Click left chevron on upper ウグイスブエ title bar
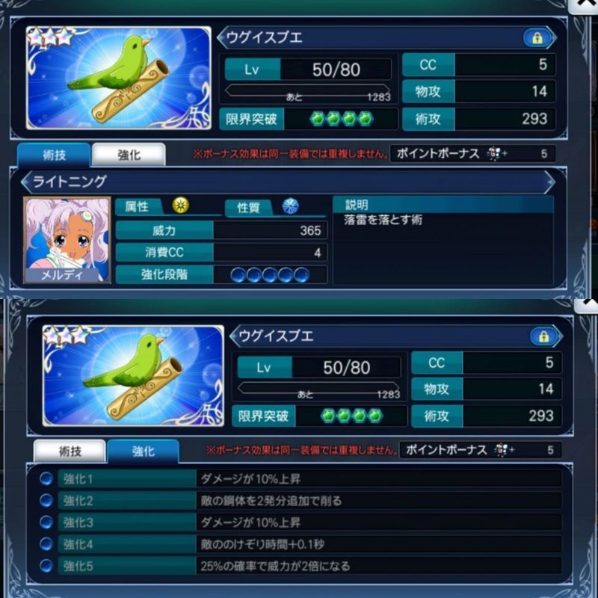This screenshot has height=598, width=598. tap(222, 37)
